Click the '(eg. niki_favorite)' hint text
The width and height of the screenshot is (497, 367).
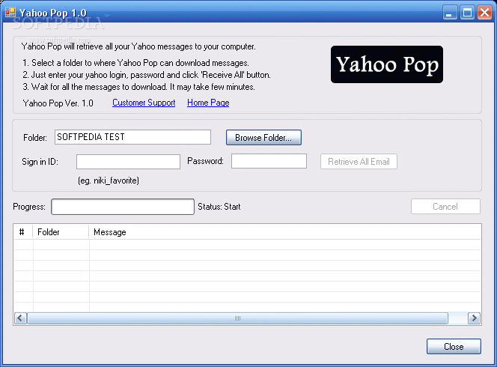coord(109,181)
